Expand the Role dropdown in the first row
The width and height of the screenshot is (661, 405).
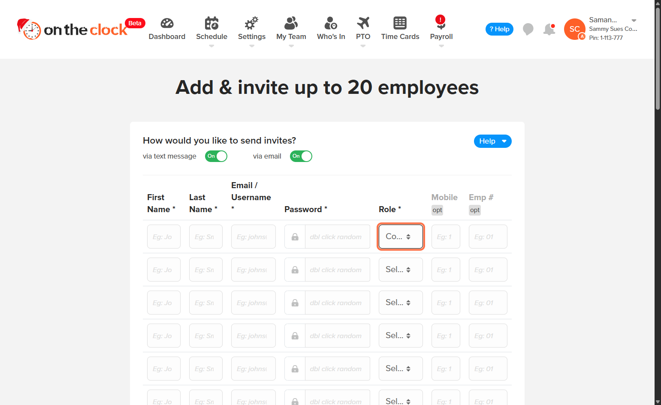pyautogui.click(x=401, y=237)
